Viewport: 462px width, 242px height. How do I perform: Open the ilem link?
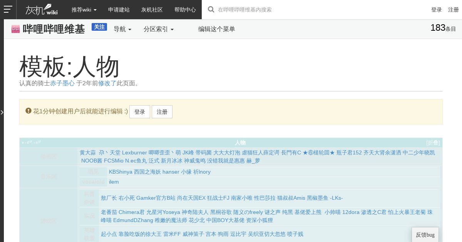click(x=114, y=182)
